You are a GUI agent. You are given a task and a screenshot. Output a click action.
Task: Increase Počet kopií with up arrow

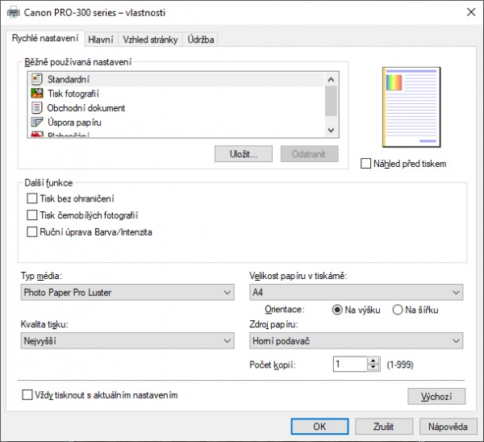click(373, 361)
